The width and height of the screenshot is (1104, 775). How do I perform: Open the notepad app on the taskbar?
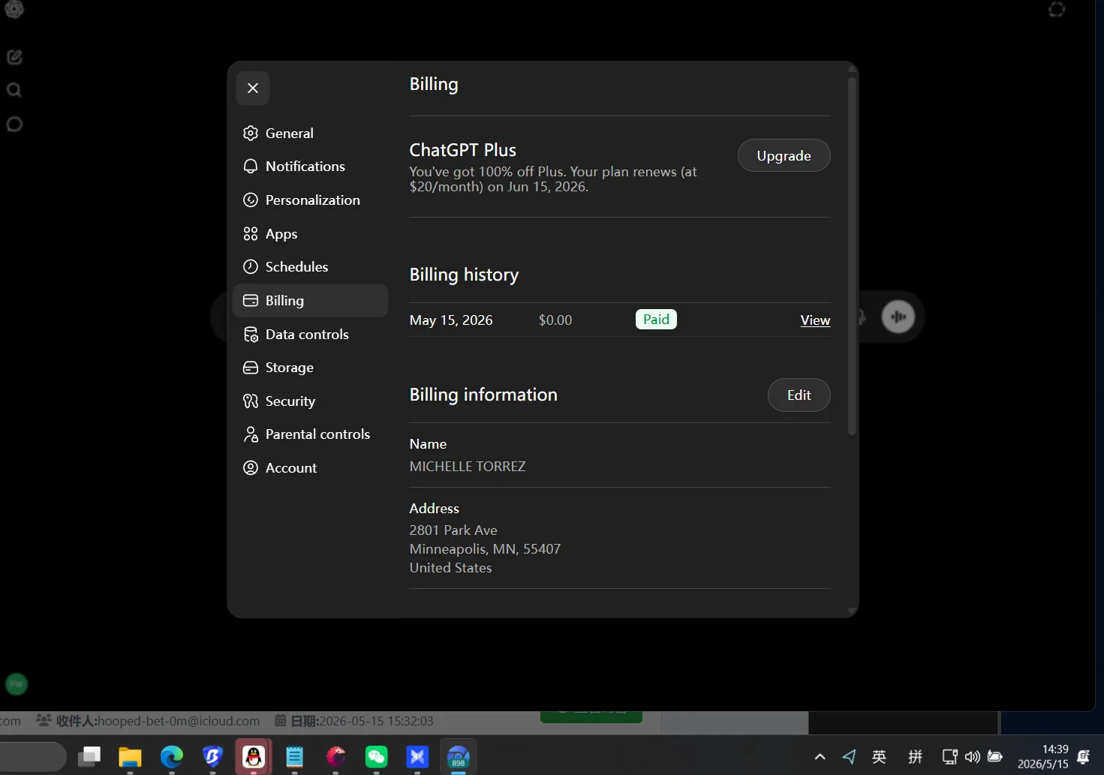click(295, 756)
